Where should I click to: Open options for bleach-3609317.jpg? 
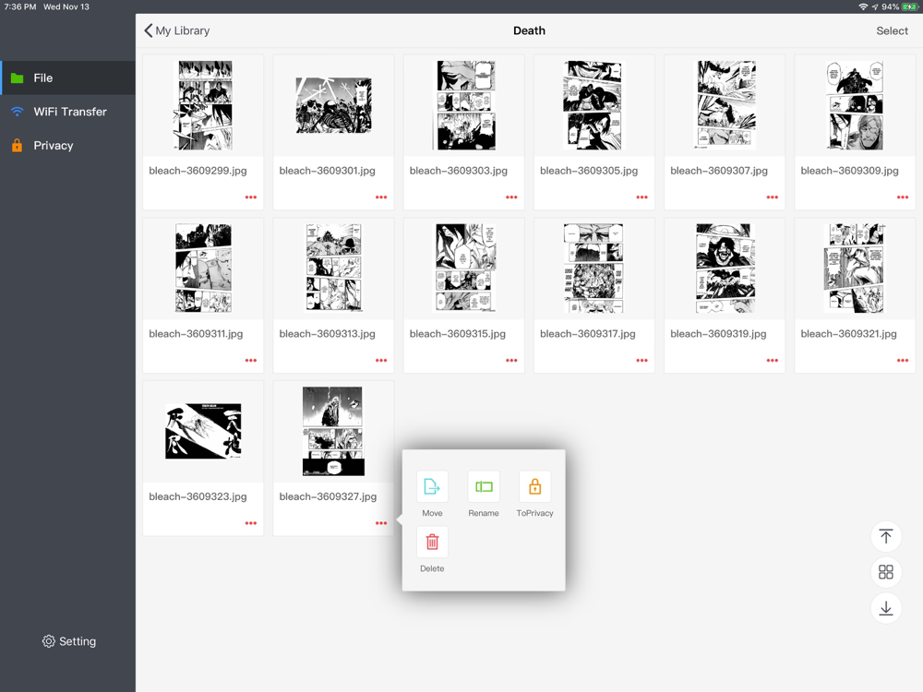tap(642, 360)
